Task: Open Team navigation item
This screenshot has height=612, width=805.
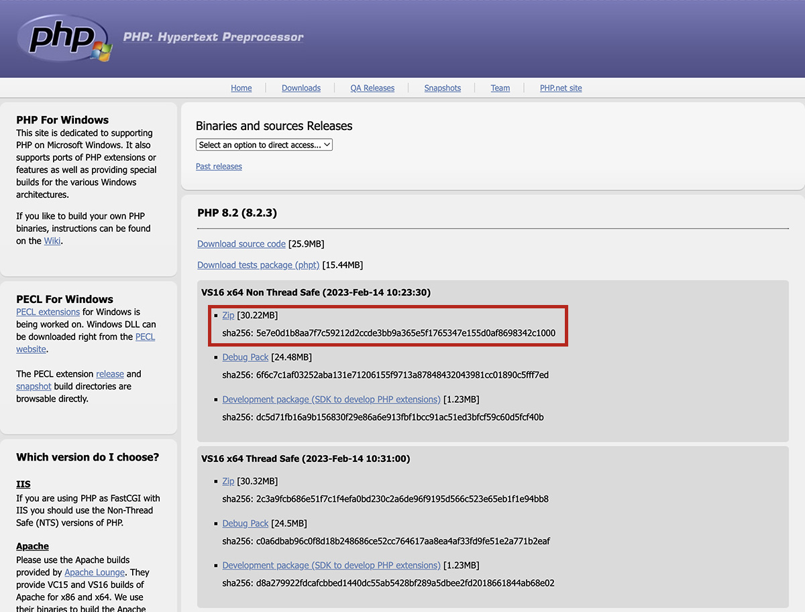Action: tap(500, 88)
